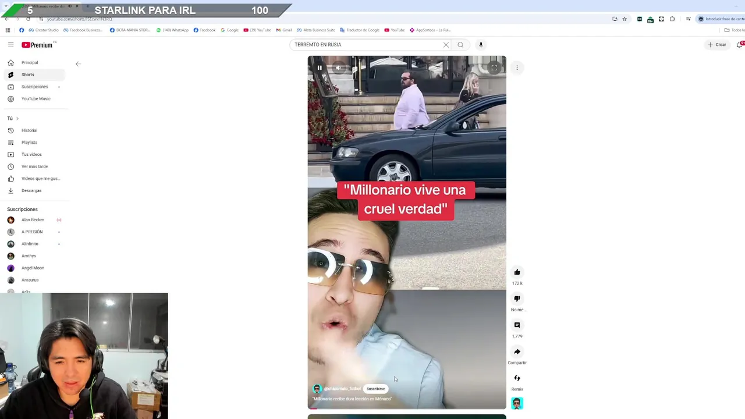This screenshot has height=419, width=745.
Task: Open the Traductor de Google bookmark
Action: 360,30
